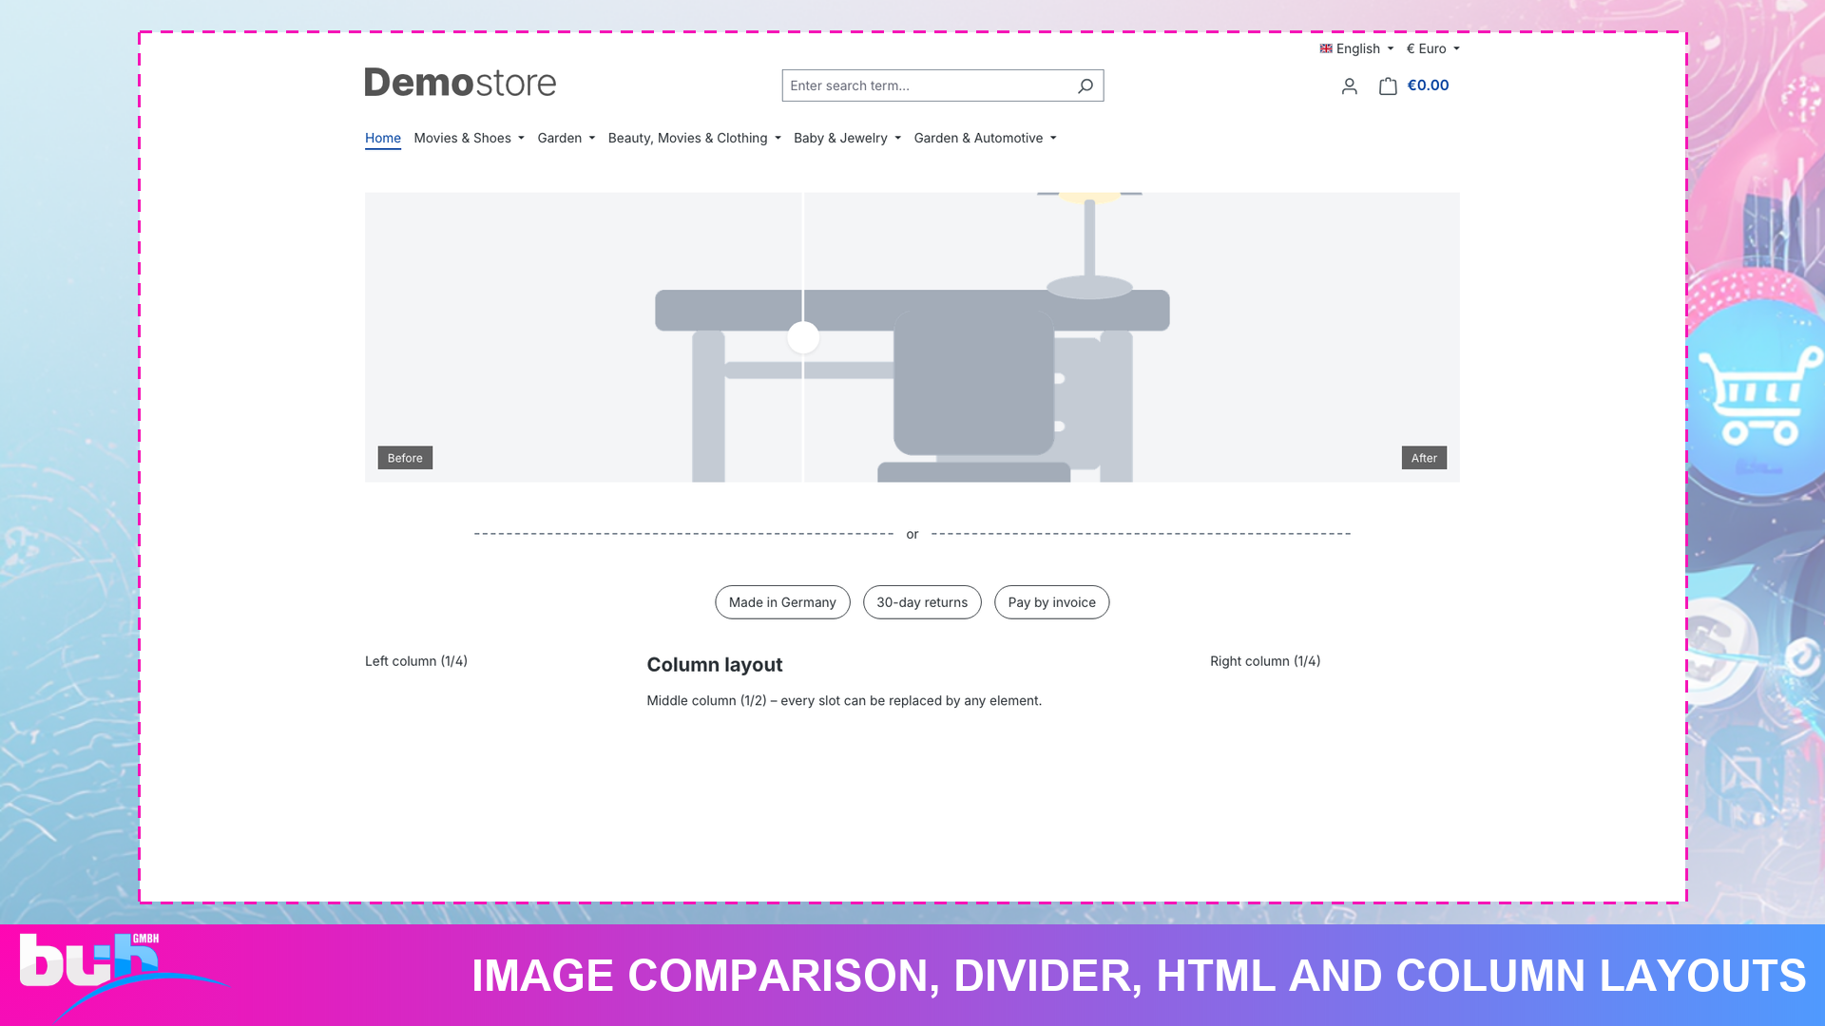Screen dimensions: 1825x1026
Task: Click the Before label on image
Action: (x=405, y=458)
